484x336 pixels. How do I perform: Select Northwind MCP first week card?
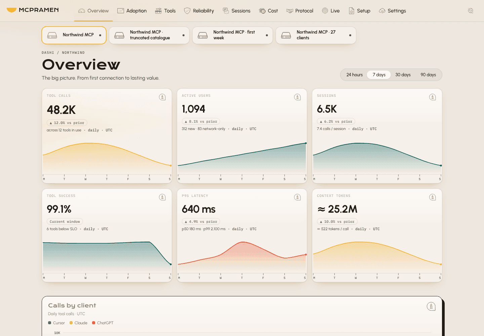click(x=233, y=35)
